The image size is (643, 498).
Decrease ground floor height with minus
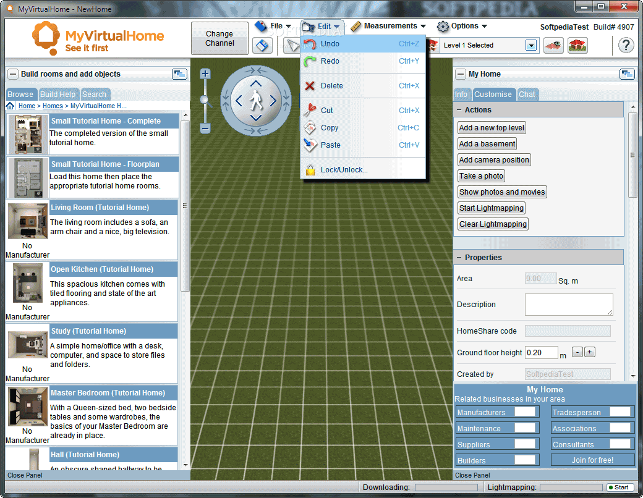pyautogui.click(x=577, y=352)
